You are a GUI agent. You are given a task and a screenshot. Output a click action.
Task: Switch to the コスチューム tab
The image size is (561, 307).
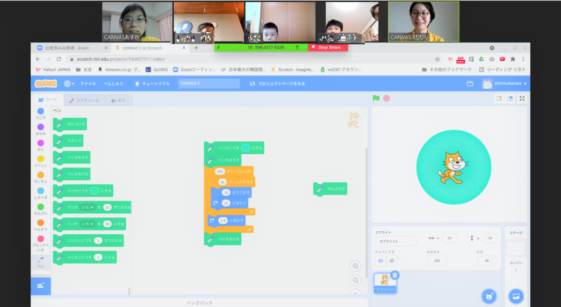pos(85,100)
